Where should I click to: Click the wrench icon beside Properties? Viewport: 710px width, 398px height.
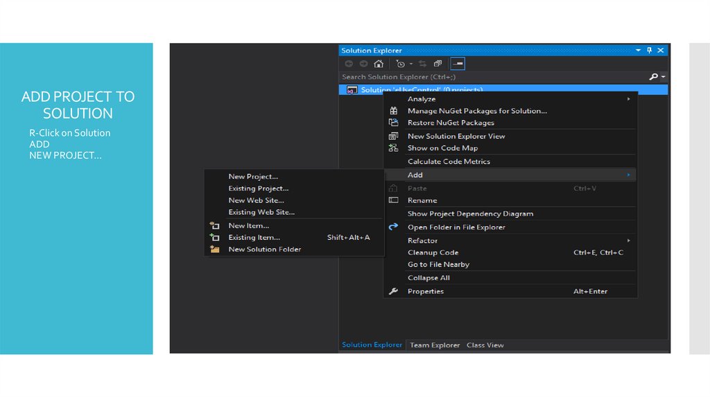[393, 292]
